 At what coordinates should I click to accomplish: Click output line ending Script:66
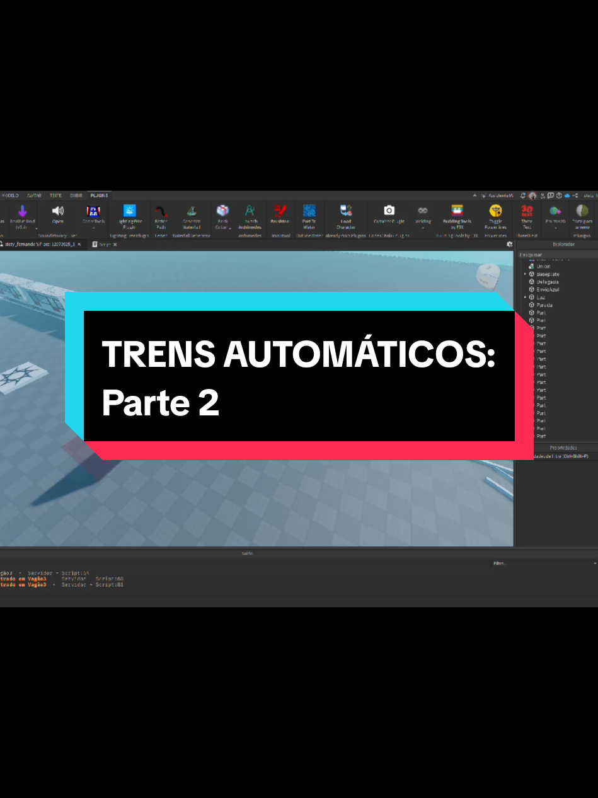[x=62, y=578]
